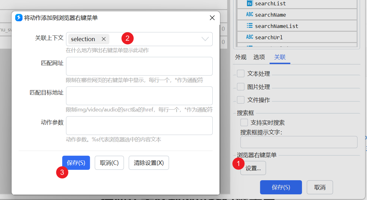Click the ABC icon beside searchUrl

coord(249,37)
